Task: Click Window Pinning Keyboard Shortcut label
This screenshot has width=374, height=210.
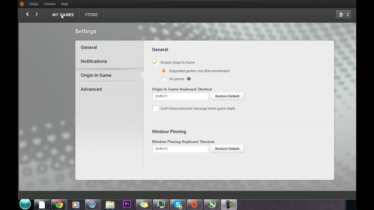Action: (183, 142)
